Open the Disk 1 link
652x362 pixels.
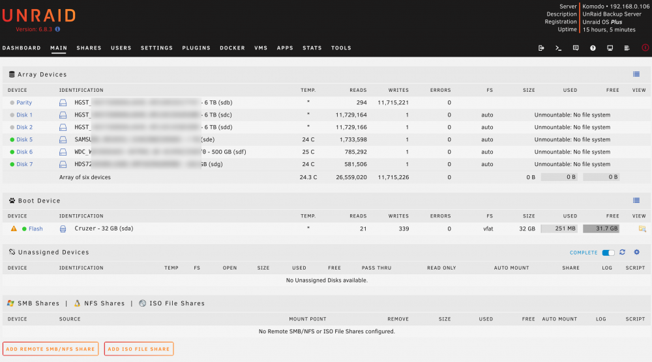[x=24, y=115]
